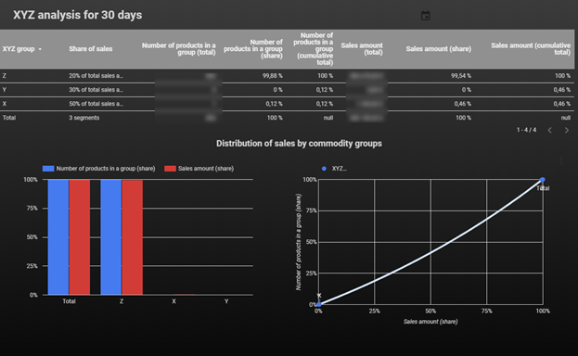Click the red Z bar in chart
Image resolution: width=578 pixels, height=356 pixels.
(133, 237)
